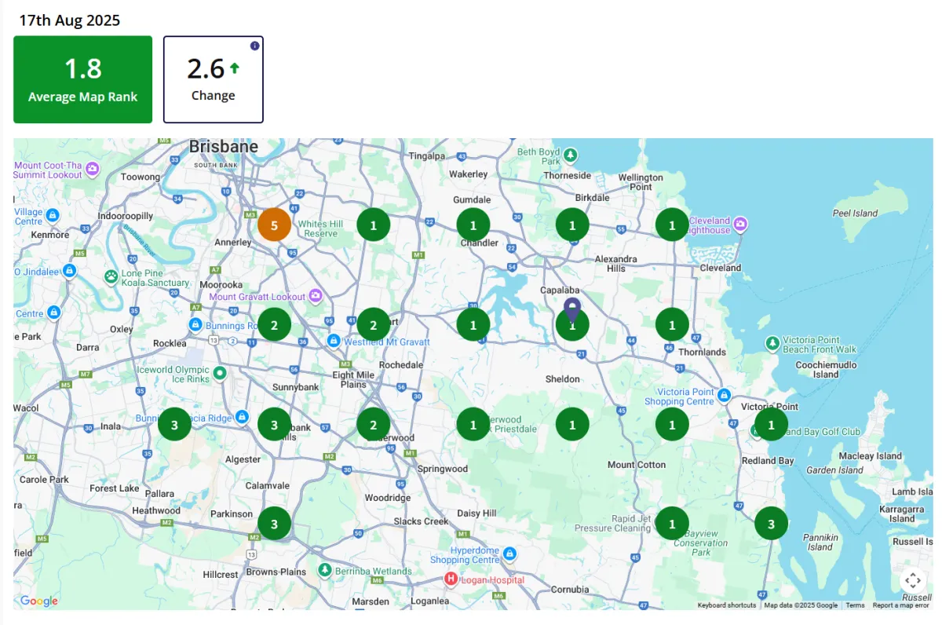This screenshot has width=942, height=625.
Task: Open the Keyboard shortcuts link
Action: pyautogui.click(x=726, y=605)
